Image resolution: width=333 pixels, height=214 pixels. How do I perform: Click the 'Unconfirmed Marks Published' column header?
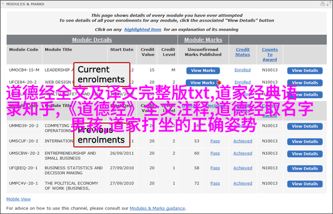pyautogui.click(x=203, y=52)
